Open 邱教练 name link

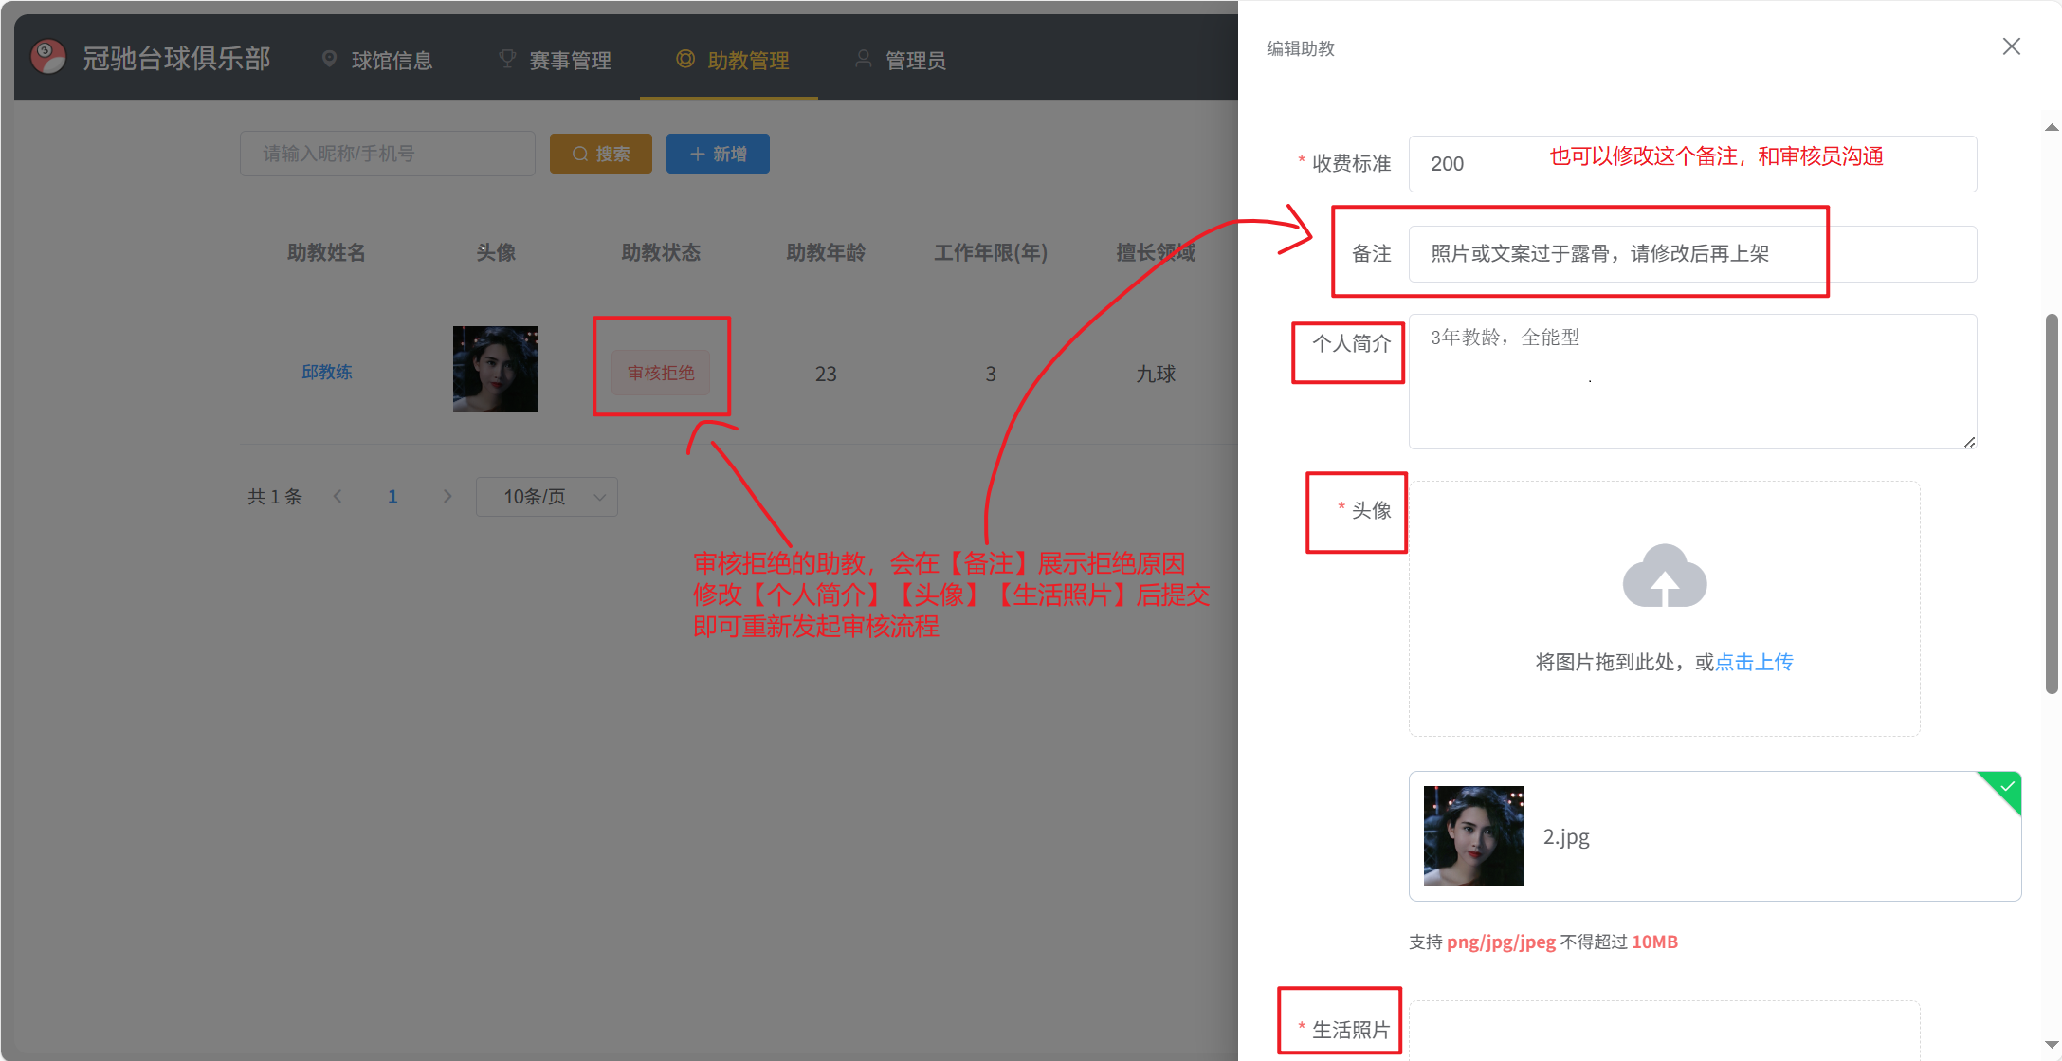click(x=327, y=373)
